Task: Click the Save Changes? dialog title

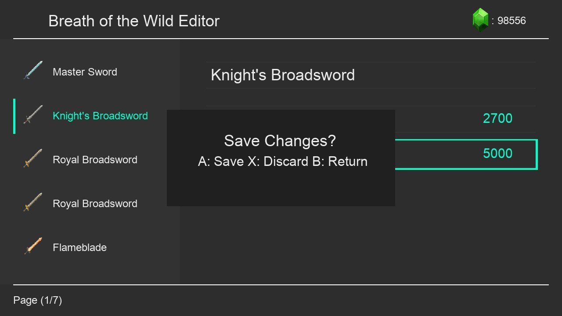Action: pyautogui.click(x=280, y=141)
